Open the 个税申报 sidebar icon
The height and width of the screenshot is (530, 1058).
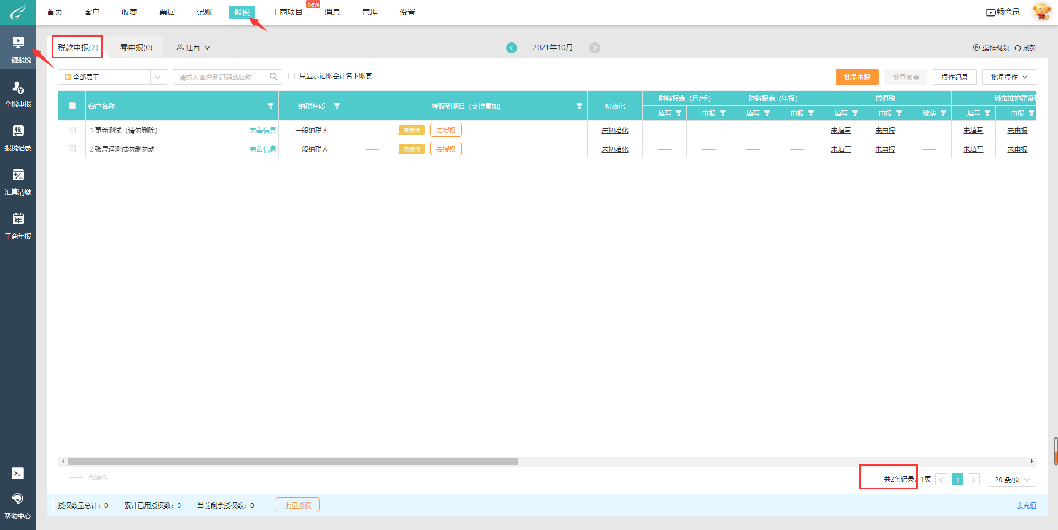[x=18, y=87]
